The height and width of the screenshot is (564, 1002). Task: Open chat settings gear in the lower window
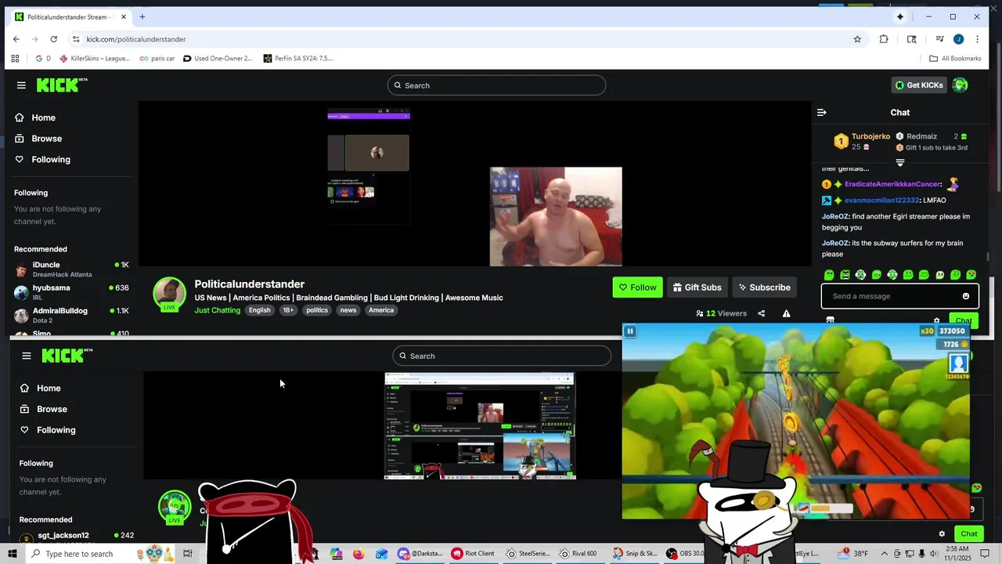coord(942,534)
